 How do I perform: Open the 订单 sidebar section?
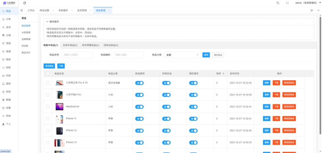(9, 19)
